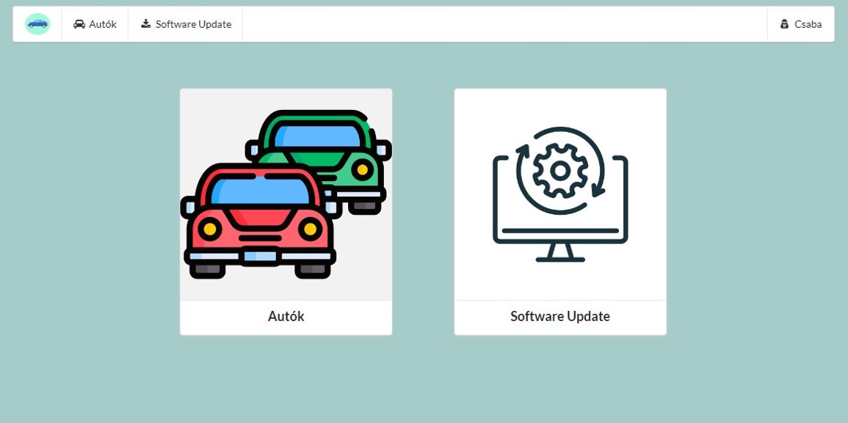Click the small car icon beside Autók

tap(79, 24)
